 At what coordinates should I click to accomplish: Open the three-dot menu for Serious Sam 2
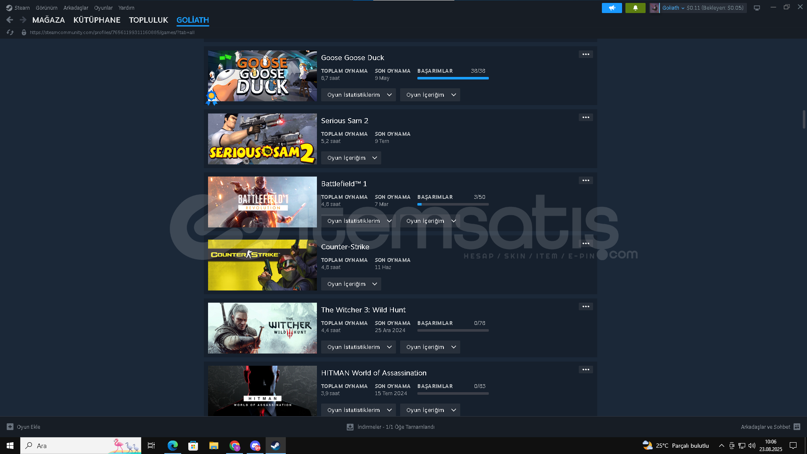coord(585,117)
